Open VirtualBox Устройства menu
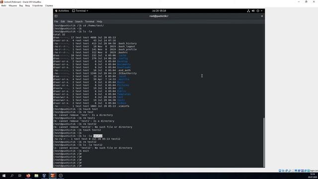Image resolution: width=318 pixels, height=179 pixels. [x=38, y=5]
